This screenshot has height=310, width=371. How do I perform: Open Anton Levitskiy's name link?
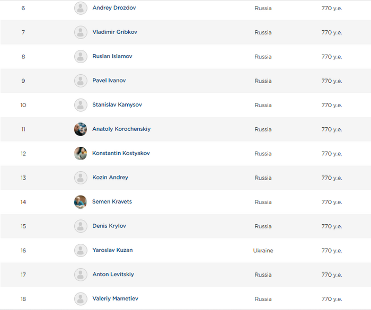[x=113, y=274]
